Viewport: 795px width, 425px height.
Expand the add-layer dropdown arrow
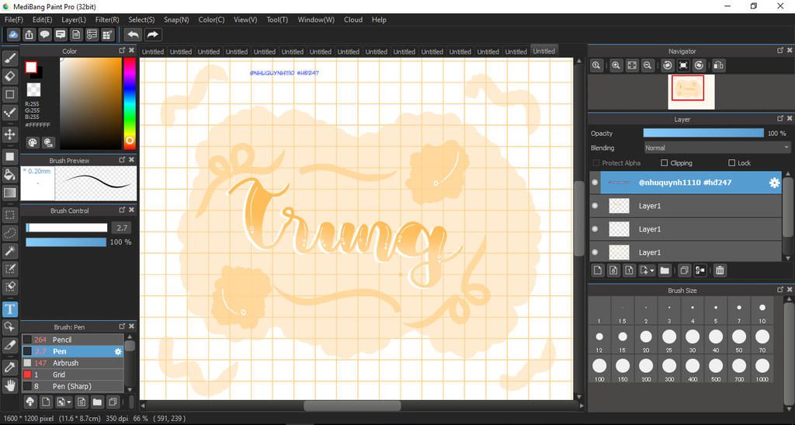pos(652,270)
